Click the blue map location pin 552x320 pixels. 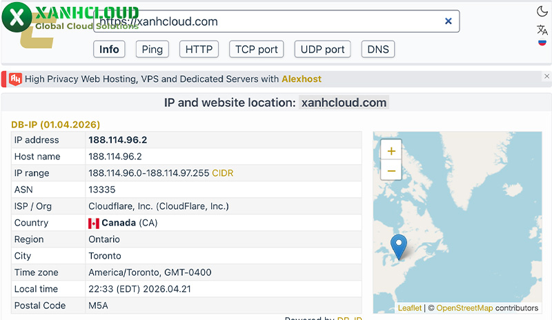pyautogui.click(x=399, y=247)
